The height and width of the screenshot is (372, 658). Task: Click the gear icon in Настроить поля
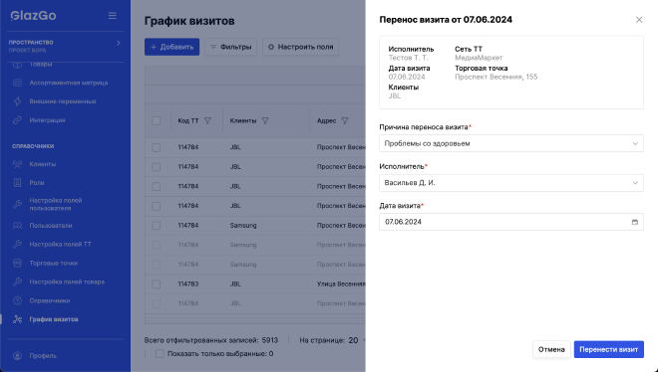coord(271,47)
